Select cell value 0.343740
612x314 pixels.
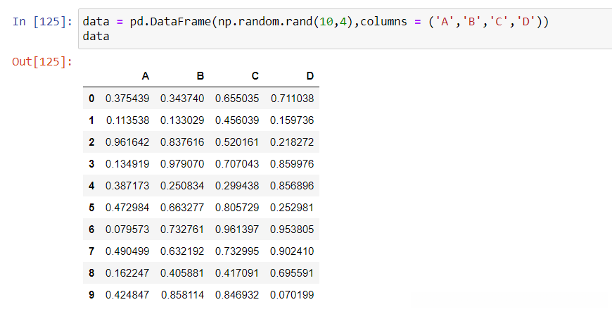click(182, 99)
